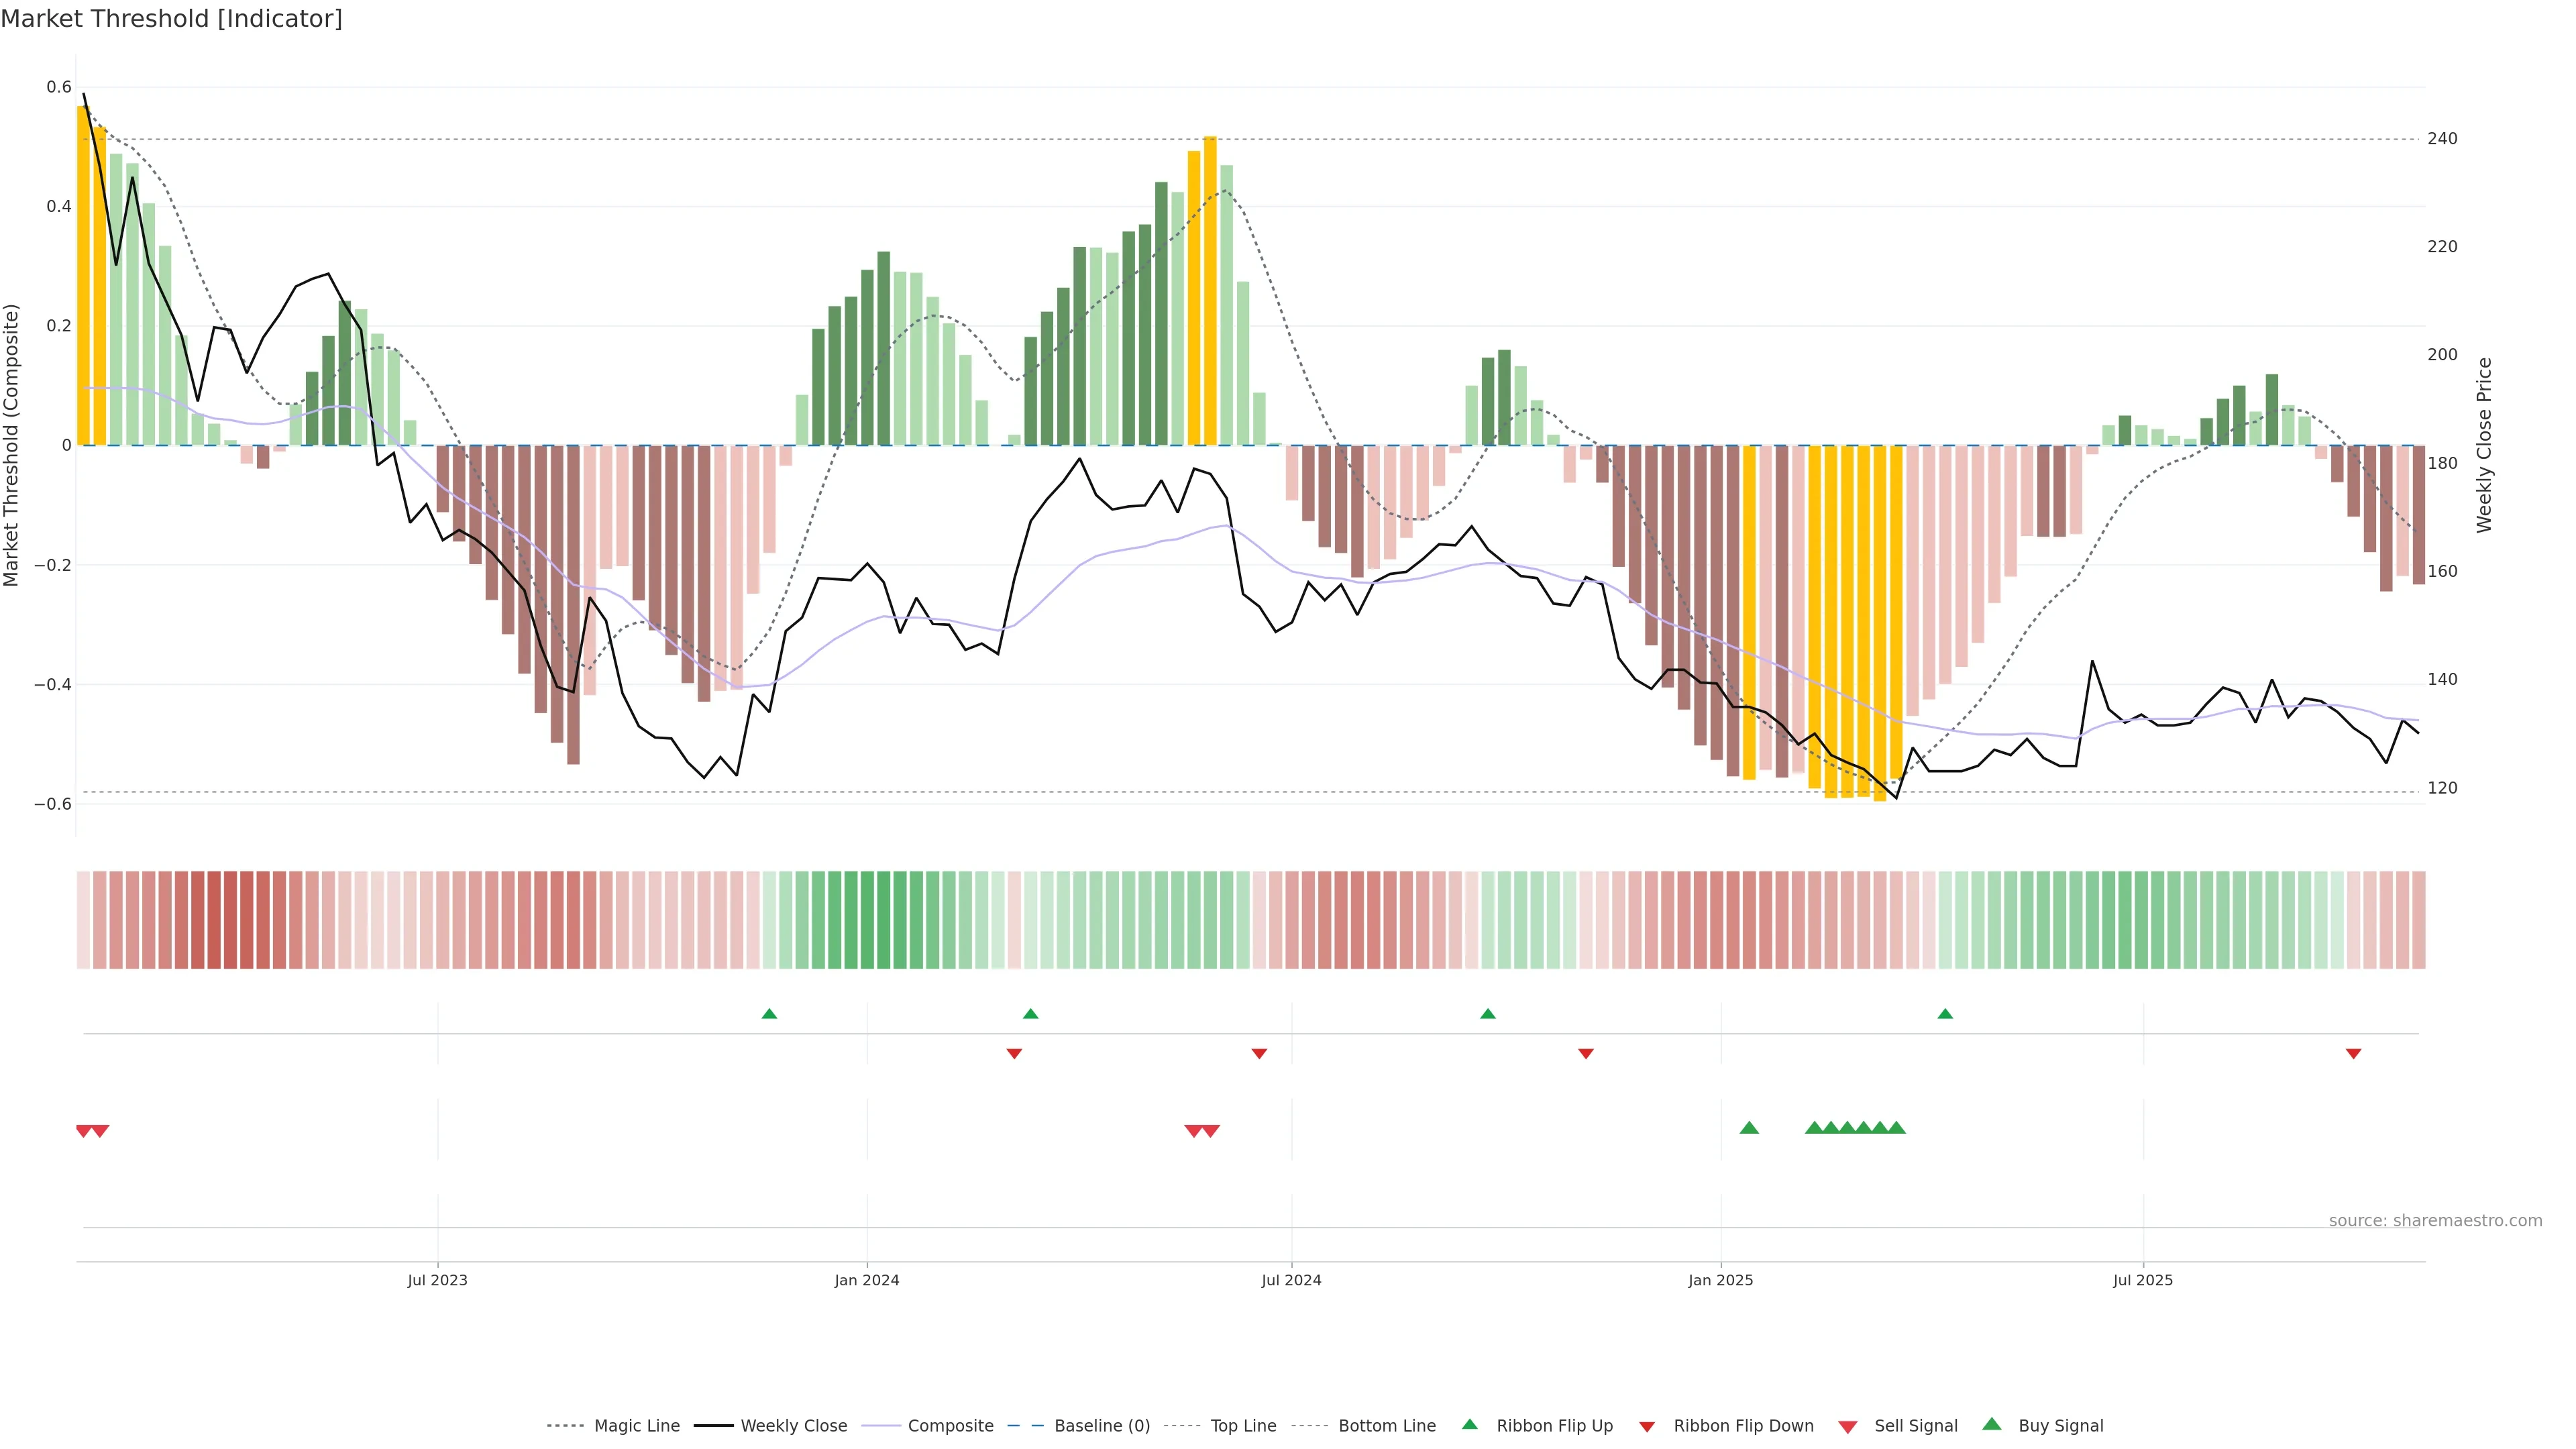Click the Weekly Close Price axis title
The height and width of the screenshot is (1449, 2576).
pyautogui.click(x=2484, y=445)
